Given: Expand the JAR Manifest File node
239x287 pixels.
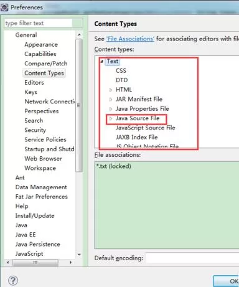Looking at the screenshot, I should tap(111, 100).
